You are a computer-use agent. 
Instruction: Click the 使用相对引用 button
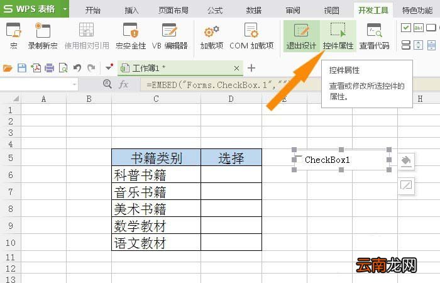(x=87, y=36)
